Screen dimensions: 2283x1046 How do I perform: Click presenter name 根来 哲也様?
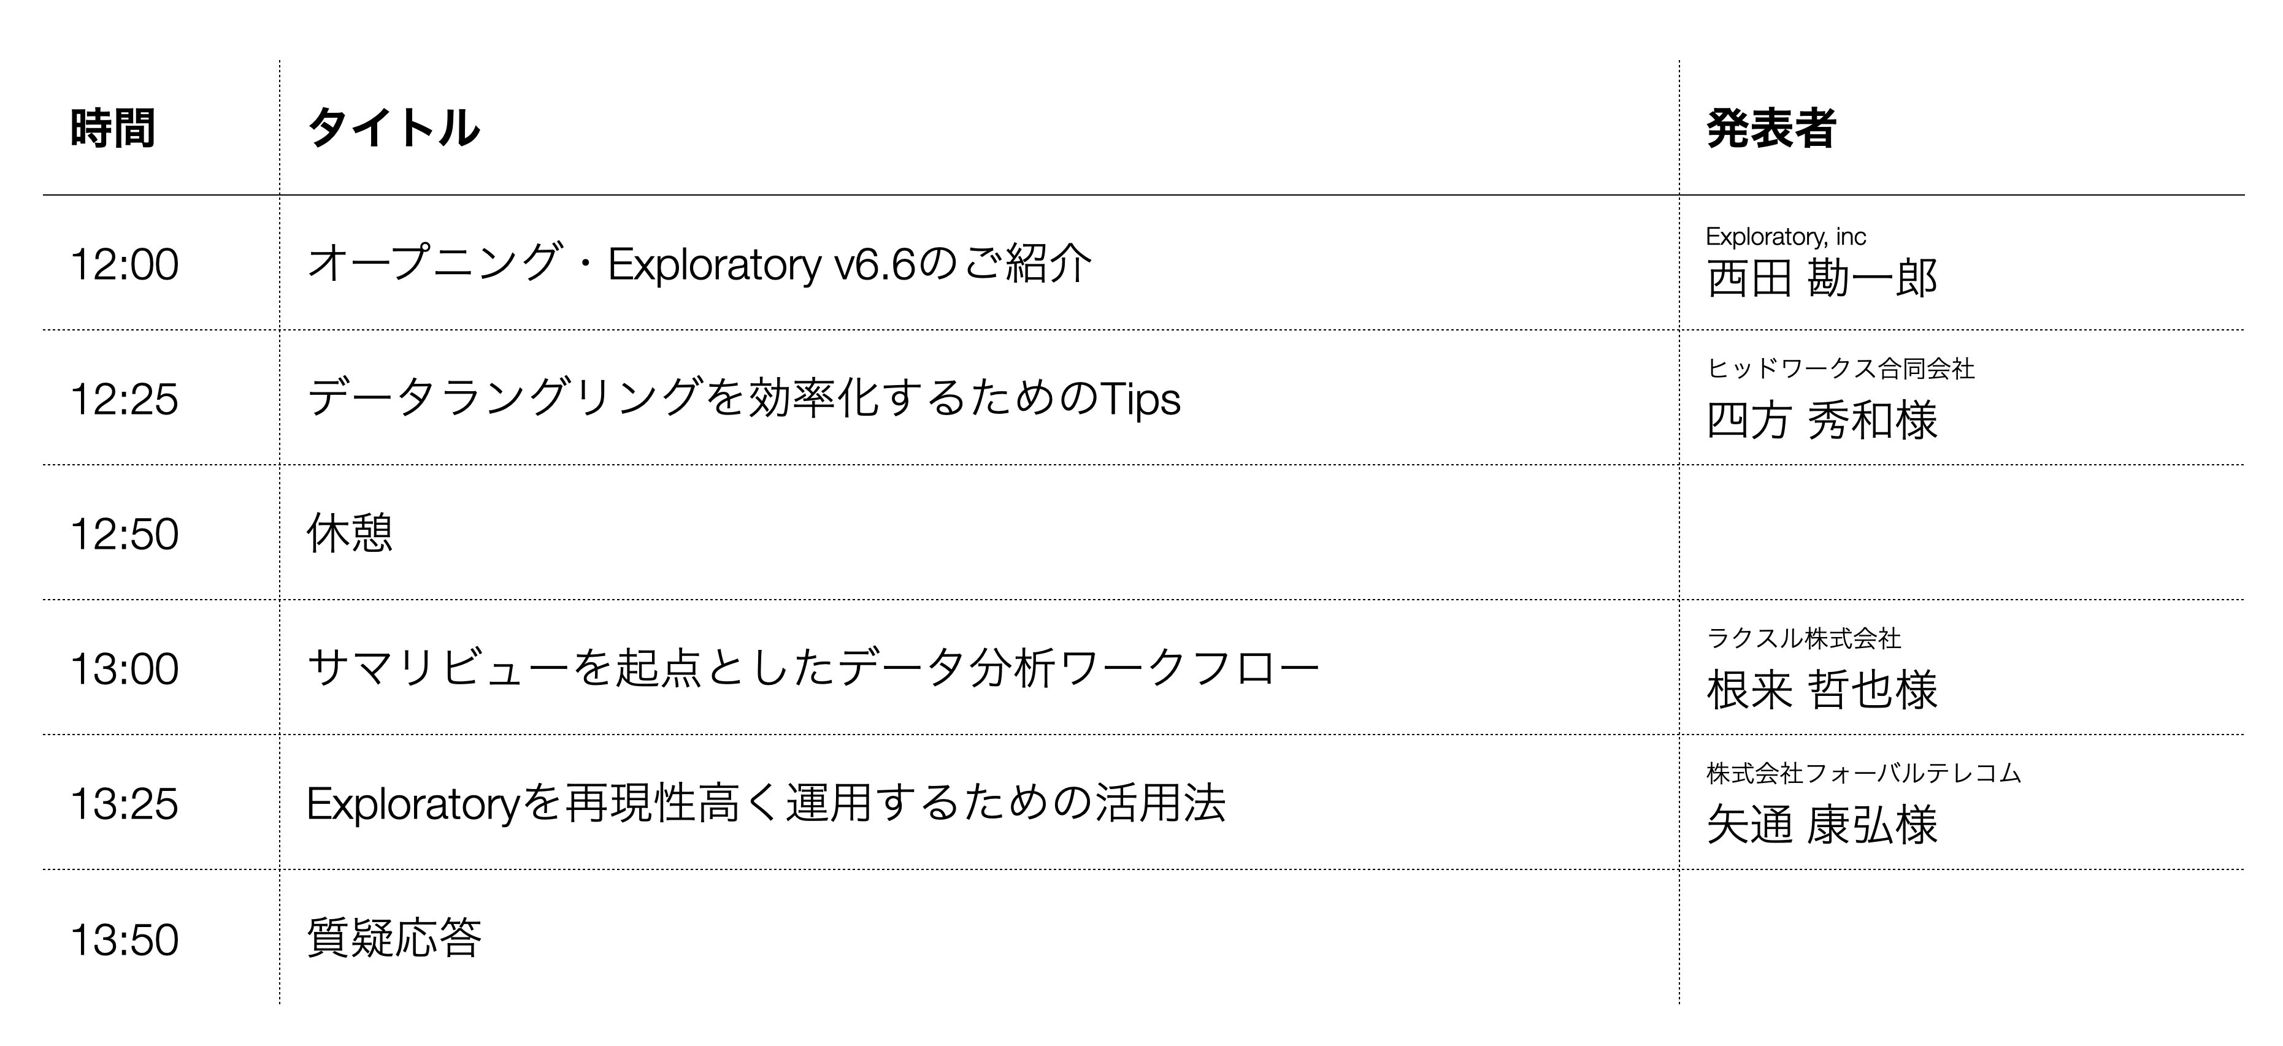tap(1821, 690)
